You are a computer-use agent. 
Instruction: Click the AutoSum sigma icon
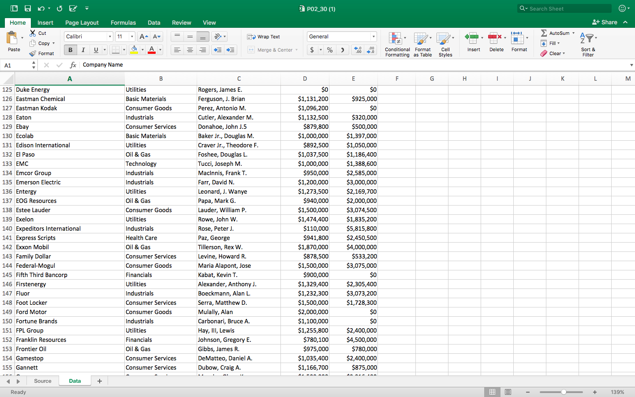[544, 33]
